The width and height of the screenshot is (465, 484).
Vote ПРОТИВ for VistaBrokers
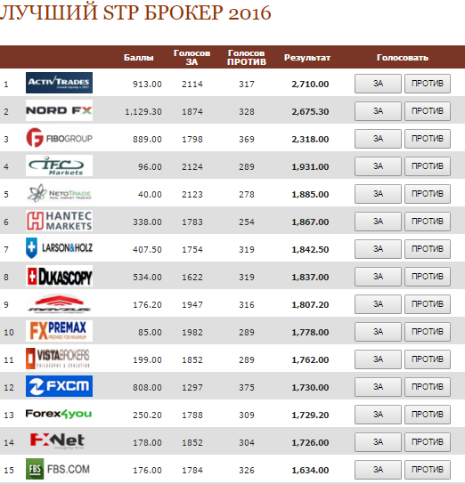click(428, 359)
